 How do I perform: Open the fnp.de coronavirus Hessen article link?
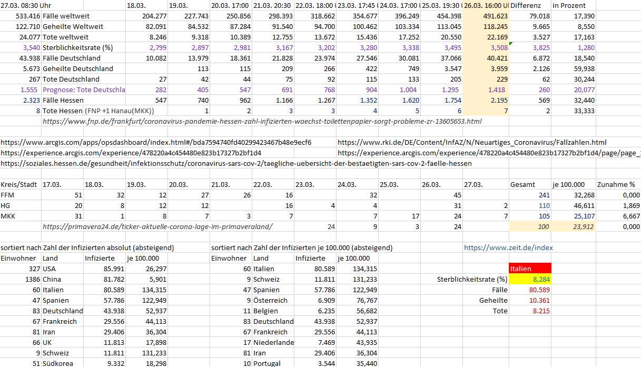tap(262, 121)
